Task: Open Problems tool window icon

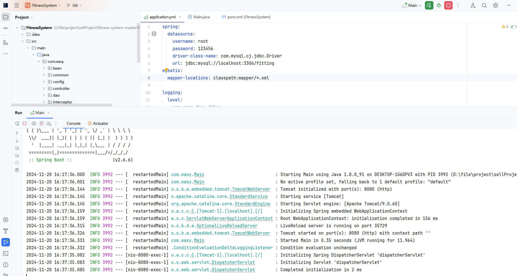Action: pos(6,265)
